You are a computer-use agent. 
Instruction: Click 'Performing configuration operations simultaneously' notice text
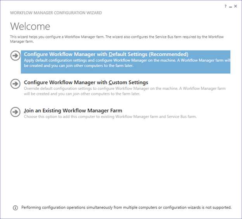tap(126, 207)
